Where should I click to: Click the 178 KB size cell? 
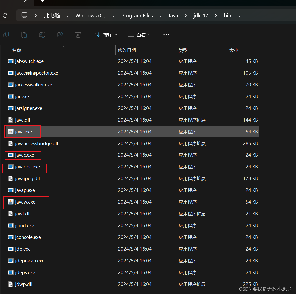(250, 178)
